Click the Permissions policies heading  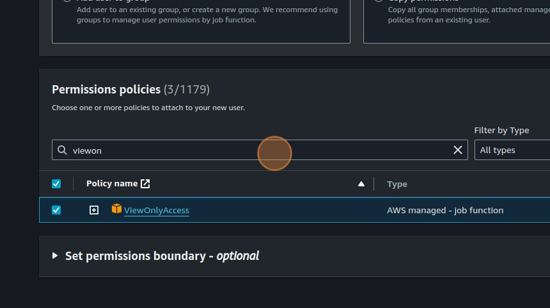point(106,89)
